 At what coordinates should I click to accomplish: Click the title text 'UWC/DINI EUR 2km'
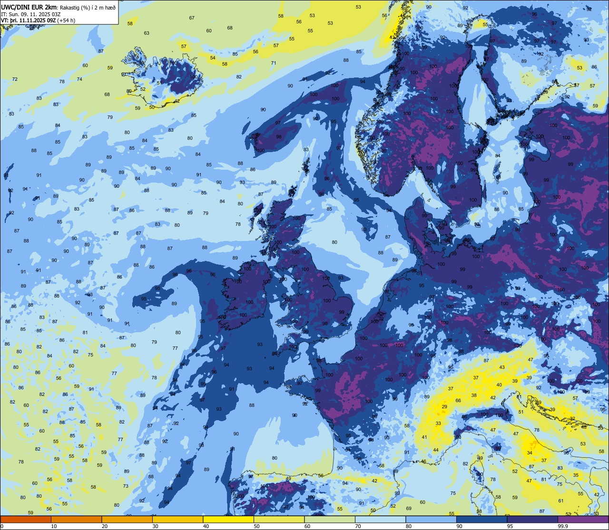pyautogui.click(x=29, y=7)
